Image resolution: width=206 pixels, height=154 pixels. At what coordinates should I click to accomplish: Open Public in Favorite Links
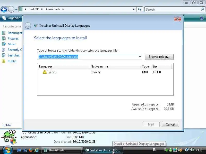[12, 61]
